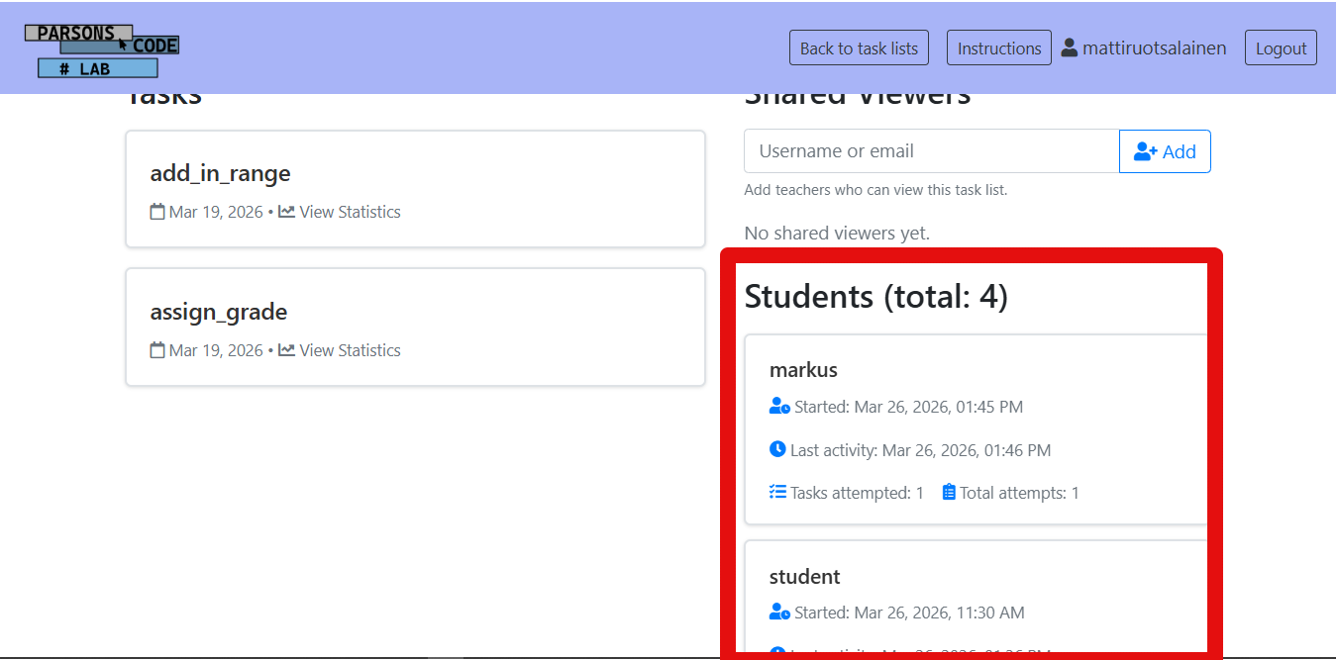Screen dimensions: 1337x660
Task: Open View Statistics for add_in_range
Action: (350, 211)
